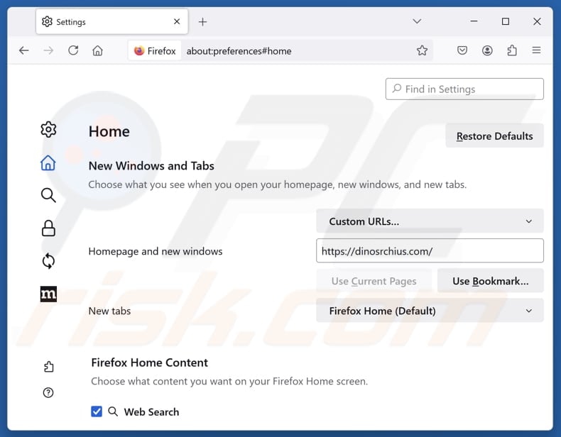
Task: Maximize the Firefox window
Action: (505, 21)
